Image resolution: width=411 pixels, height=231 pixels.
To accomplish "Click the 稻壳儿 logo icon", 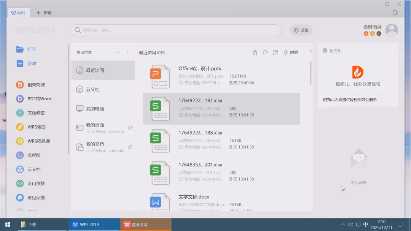I will point(358,72).
